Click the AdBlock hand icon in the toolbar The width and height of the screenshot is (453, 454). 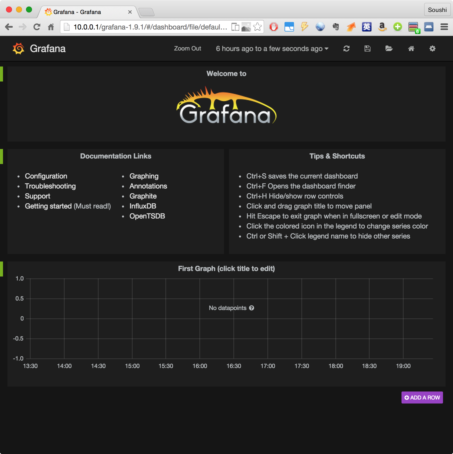coord(274,27)
